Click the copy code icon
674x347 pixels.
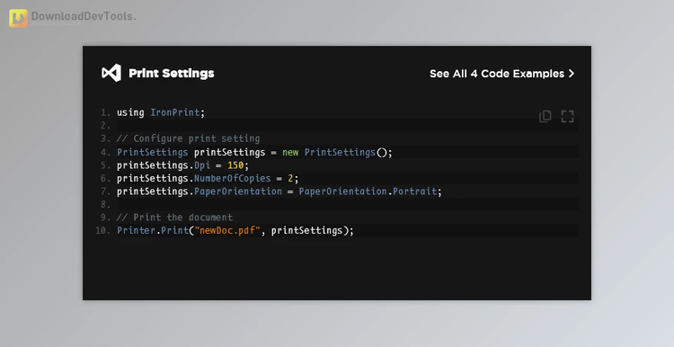tap(545, 116)
